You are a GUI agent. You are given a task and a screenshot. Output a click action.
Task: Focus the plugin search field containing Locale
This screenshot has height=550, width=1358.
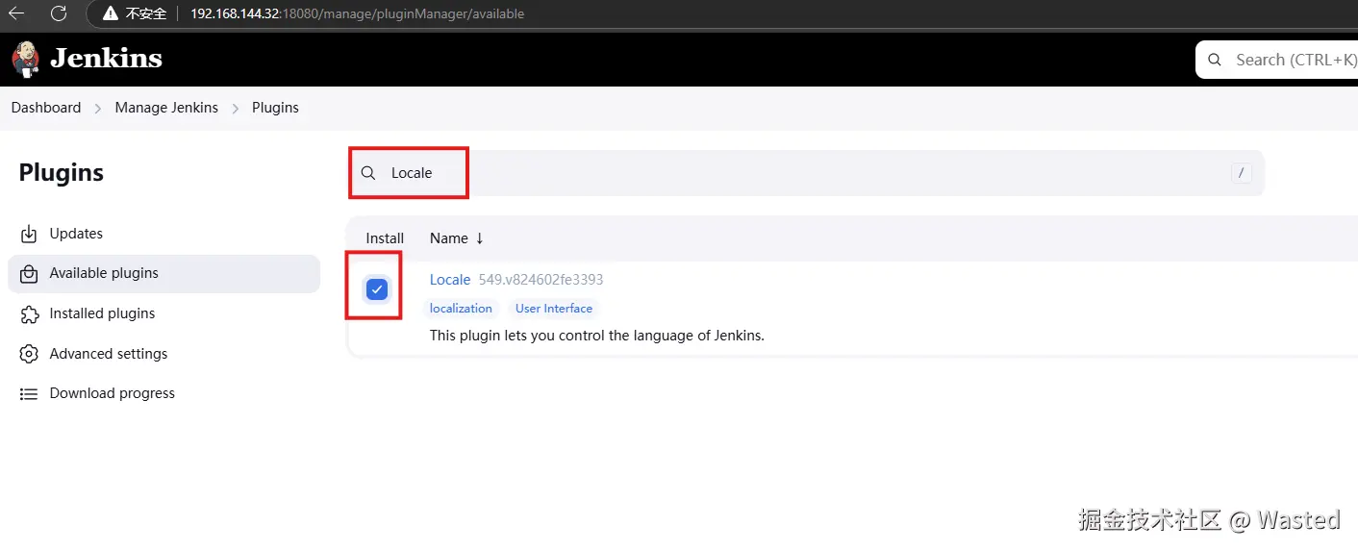(x=806, y=173)
